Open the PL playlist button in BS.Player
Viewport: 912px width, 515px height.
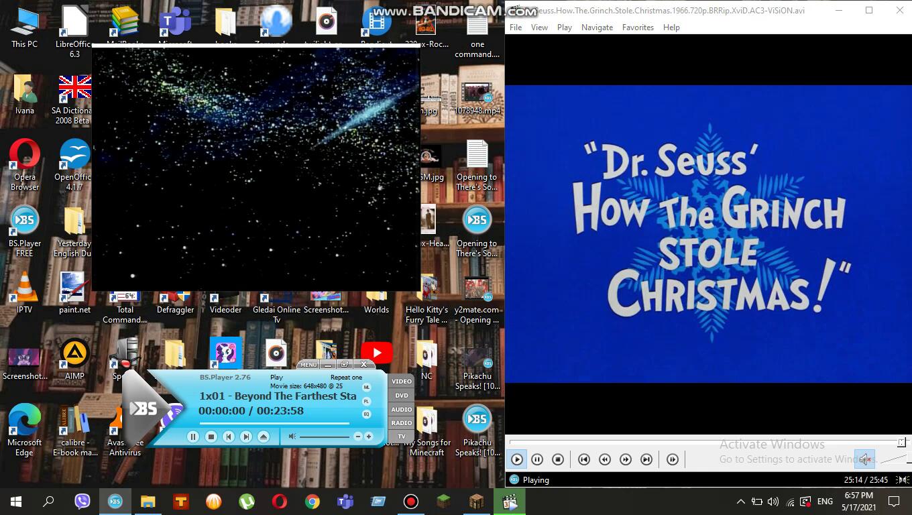(366, 401)
